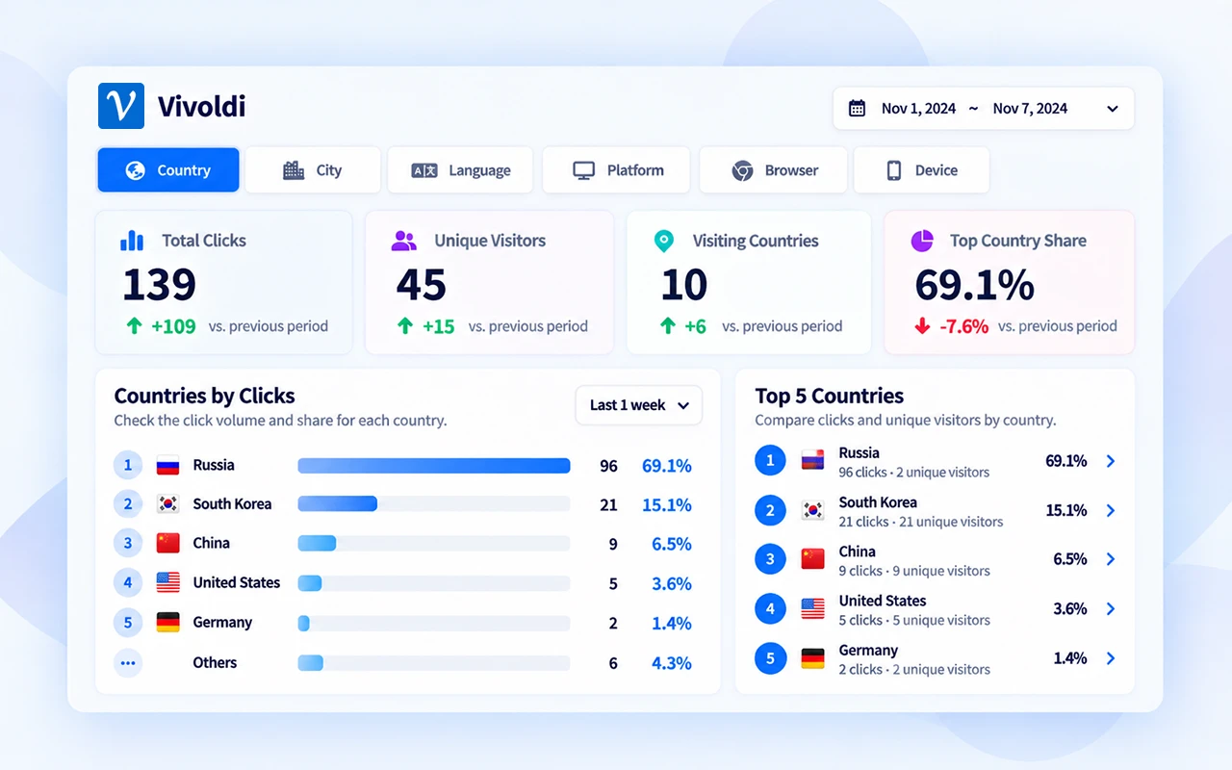Image resolution: width=1232 pixels, height=770 pixels.
Task: Click Russia flag in Countries by Clicks
Action: [x=168, y=466]
